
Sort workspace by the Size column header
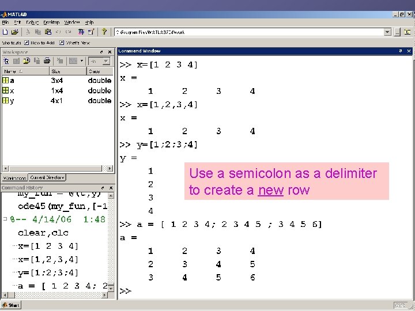pos(68,71)
